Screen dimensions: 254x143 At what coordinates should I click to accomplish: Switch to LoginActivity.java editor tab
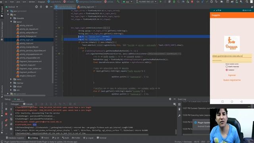tap(65, 7)
